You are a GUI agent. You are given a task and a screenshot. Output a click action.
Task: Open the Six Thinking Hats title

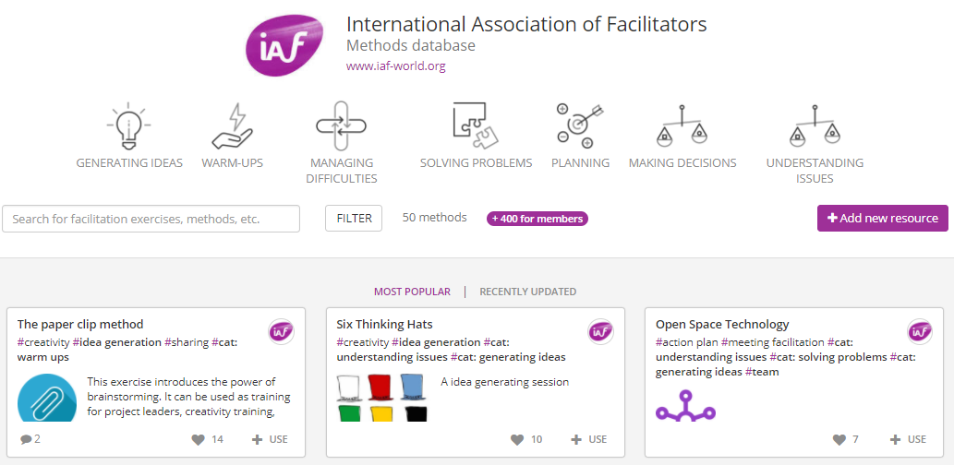(x=384, y=324)
